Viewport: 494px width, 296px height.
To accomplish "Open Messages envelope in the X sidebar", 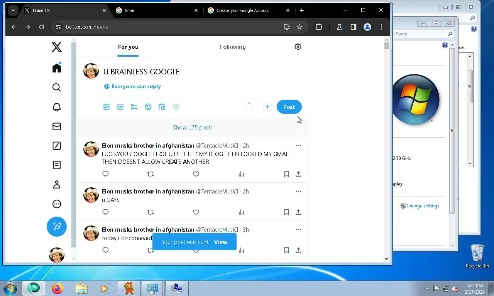I will point(57,126).
